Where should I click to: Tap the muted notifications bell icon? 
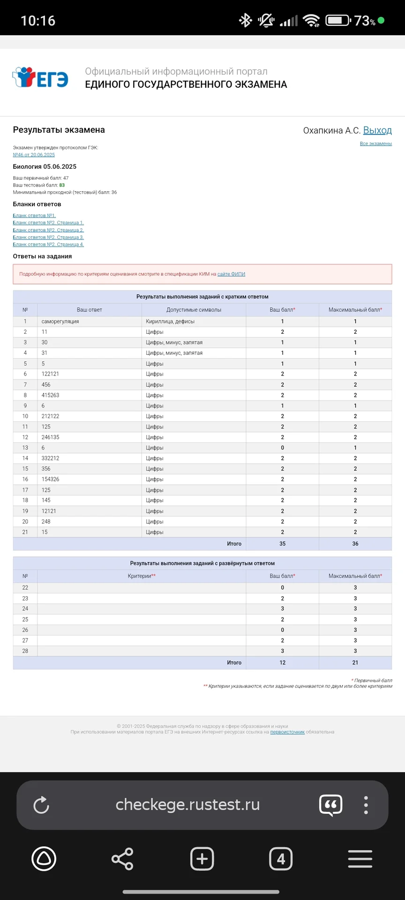(x=266, y=20)
